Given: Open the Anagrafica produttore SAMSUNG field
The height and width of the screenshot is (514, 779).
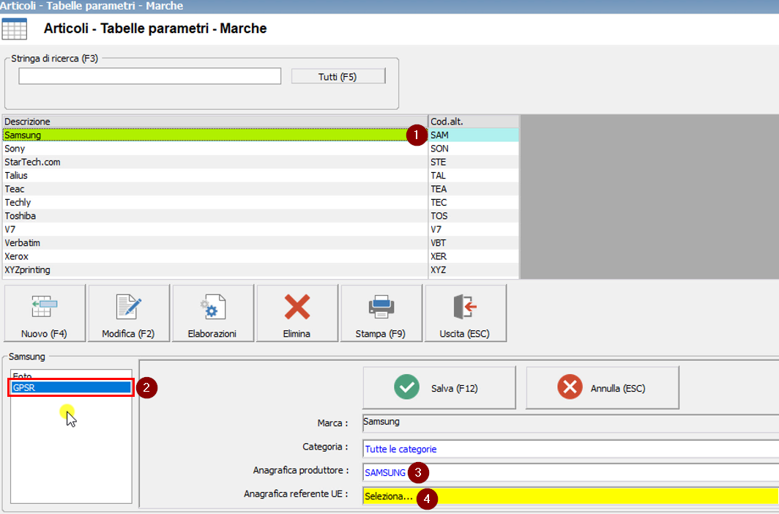Looking at the screenshot, I should pos(571,473).
